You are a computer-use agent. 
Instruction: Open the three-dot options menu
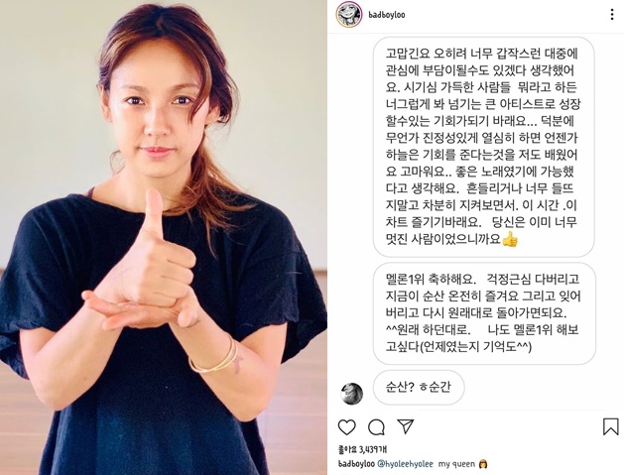click(612, 15)
